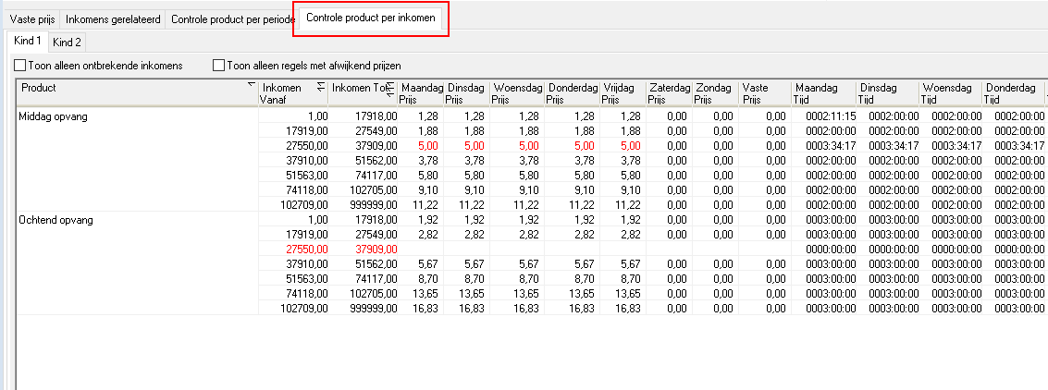Image resolution: width=1048 pixels, height=390 pixels.
Task: Sort by Maandag Prijs column header
Action: pyautogui.click(x=419, y=92)
